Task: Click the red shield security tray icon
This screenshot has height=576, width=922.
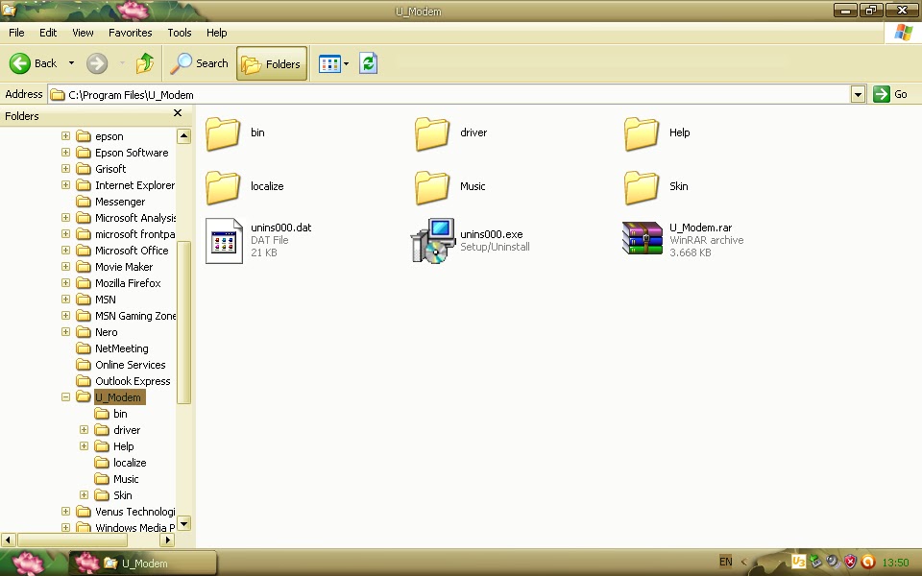Action: coord(850,562)
